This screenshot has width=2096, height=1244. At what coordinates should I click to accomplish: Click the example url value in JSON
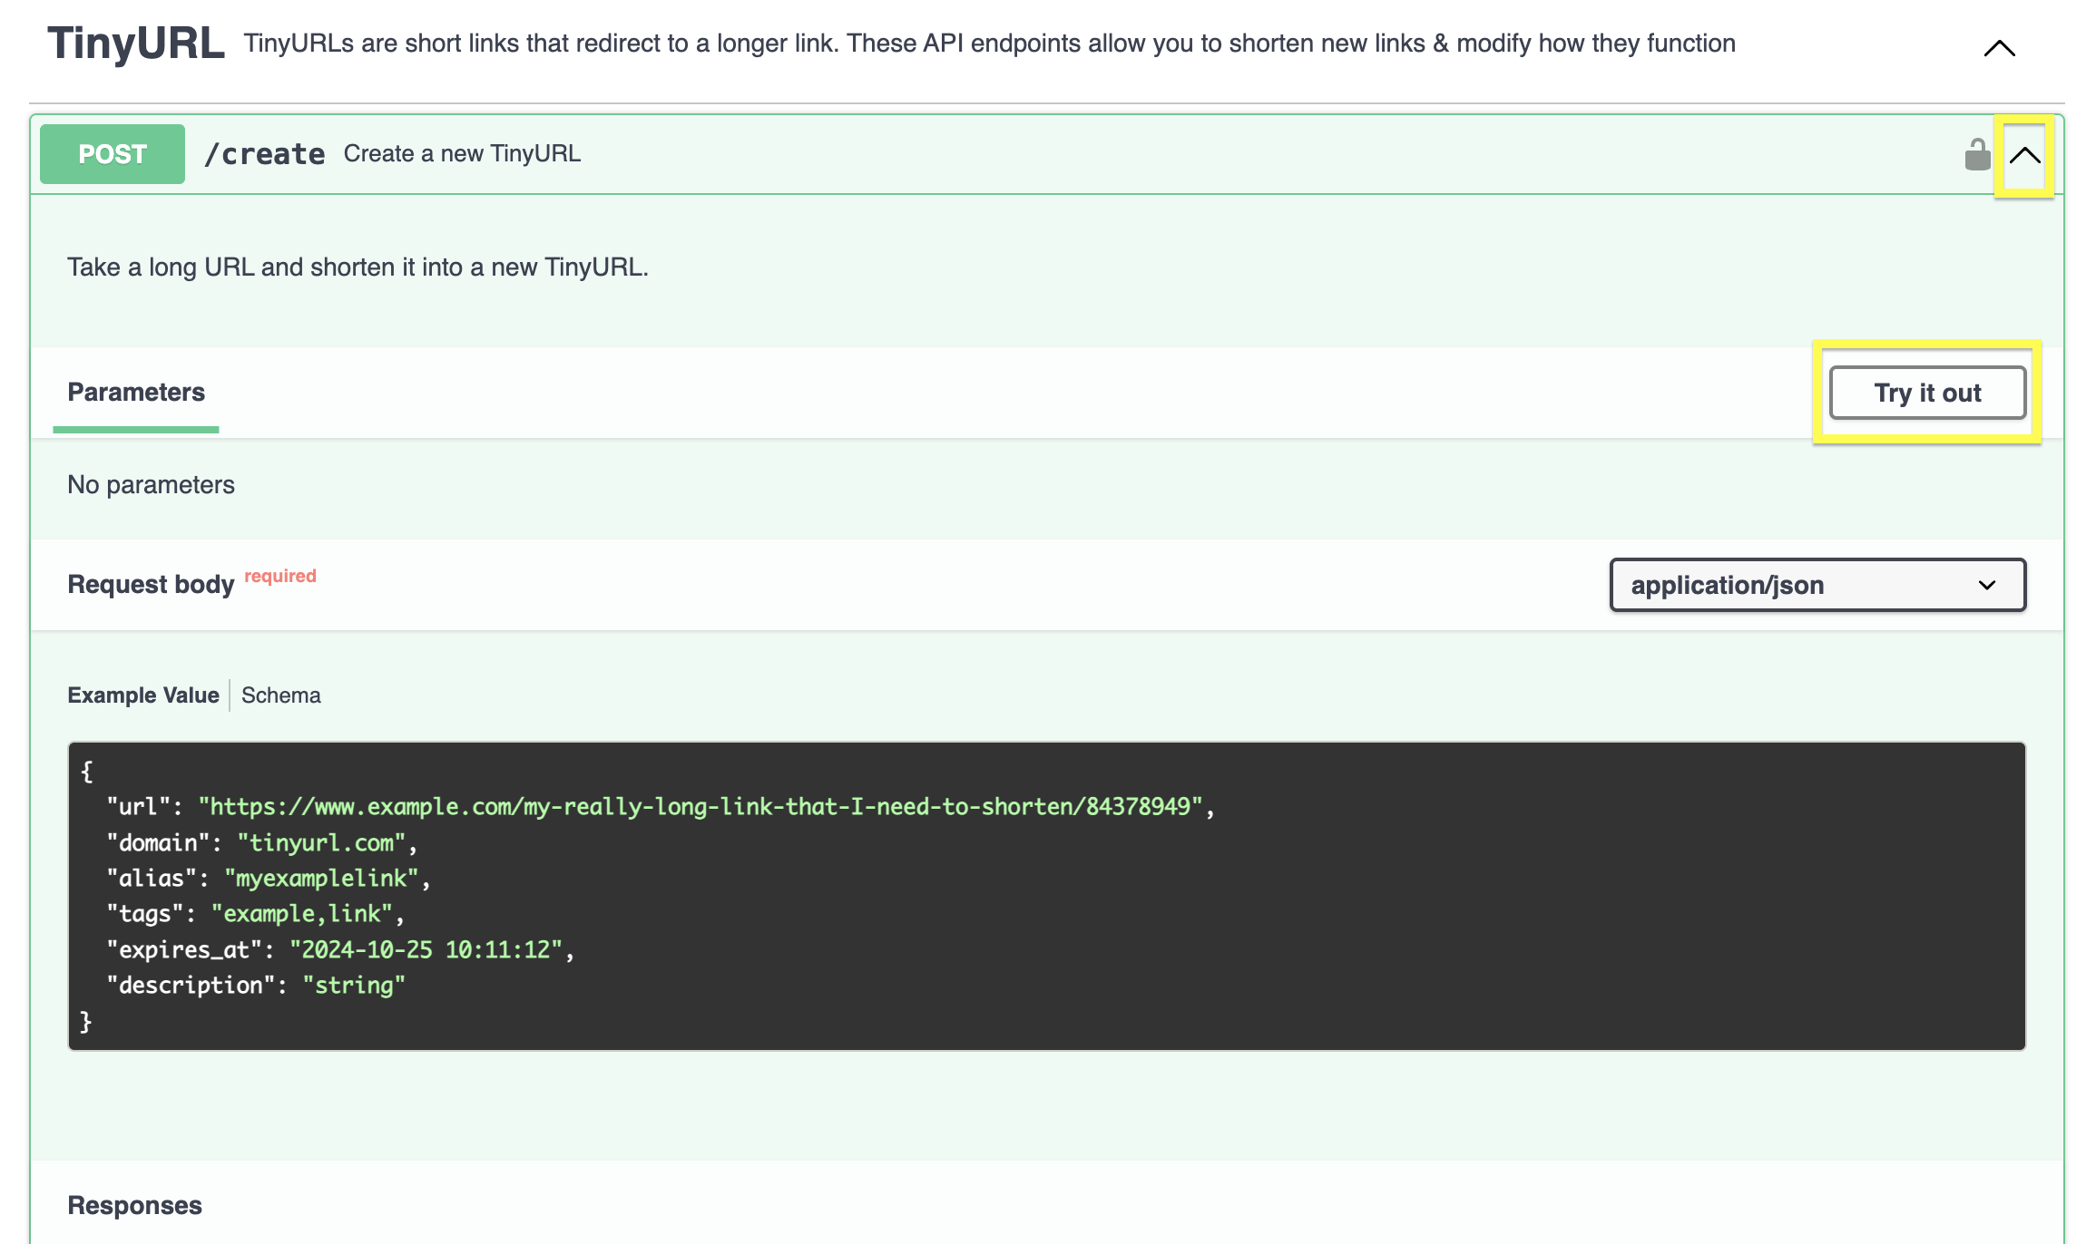pyautogui.click(x=700, y=806)
